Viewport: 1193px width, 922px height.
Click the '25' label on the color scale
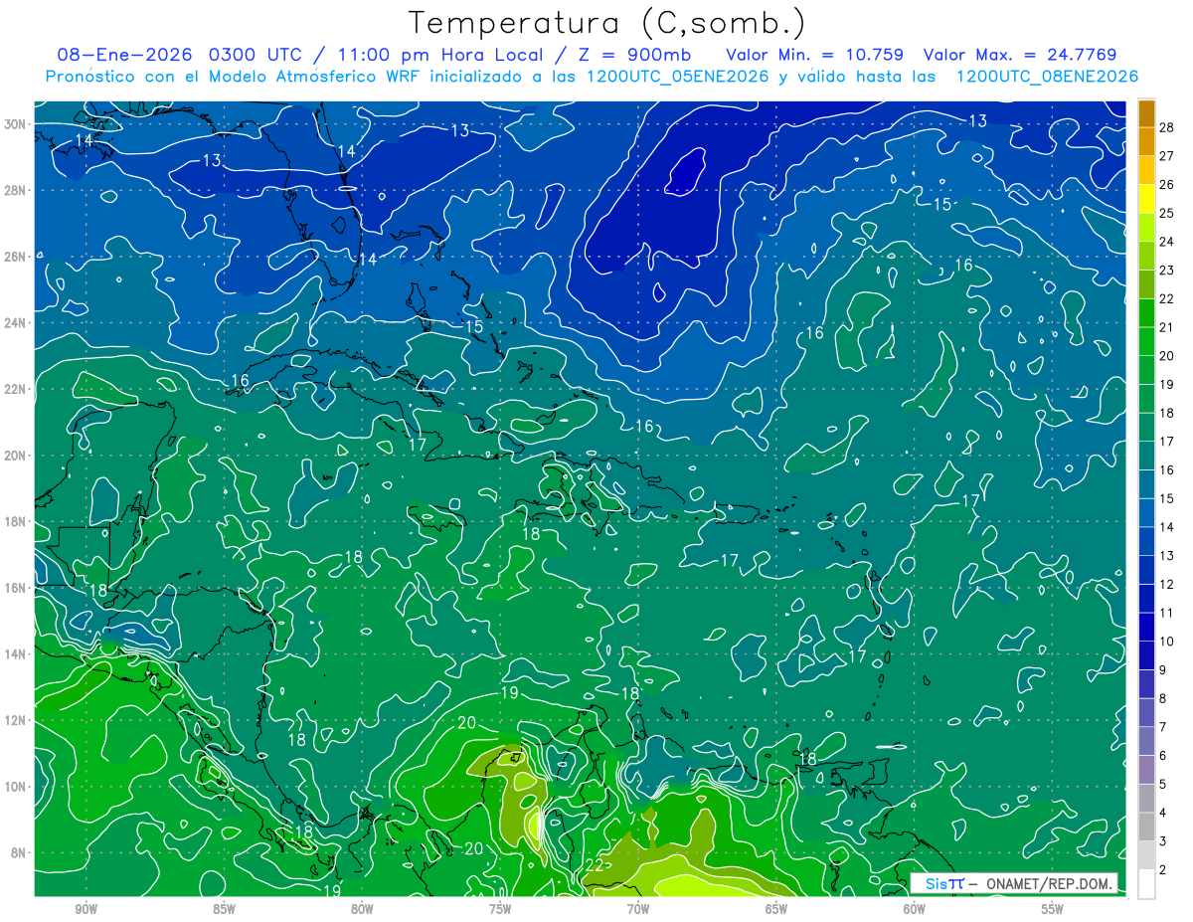pyautogui.click(x=1167, y=213)
